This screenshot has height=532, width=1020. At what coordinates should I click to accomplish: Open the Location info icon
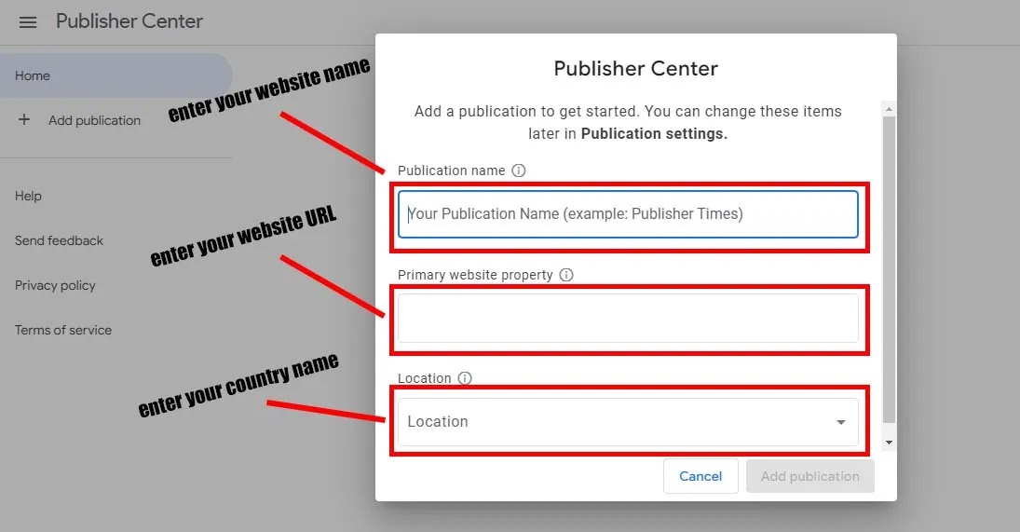(x=465, y=378)
